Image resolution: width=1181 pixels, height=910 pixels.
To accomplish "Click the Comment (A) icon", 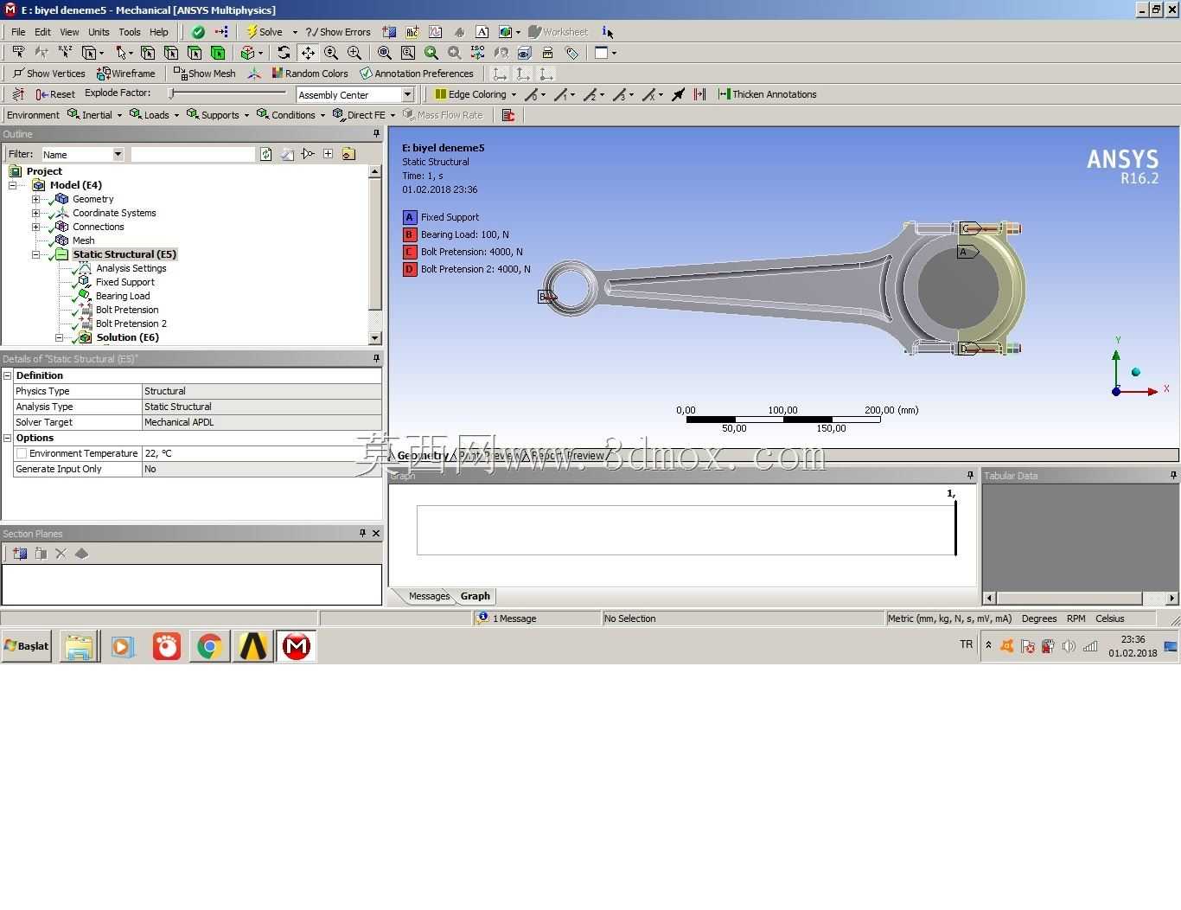I will coord(482,32).
